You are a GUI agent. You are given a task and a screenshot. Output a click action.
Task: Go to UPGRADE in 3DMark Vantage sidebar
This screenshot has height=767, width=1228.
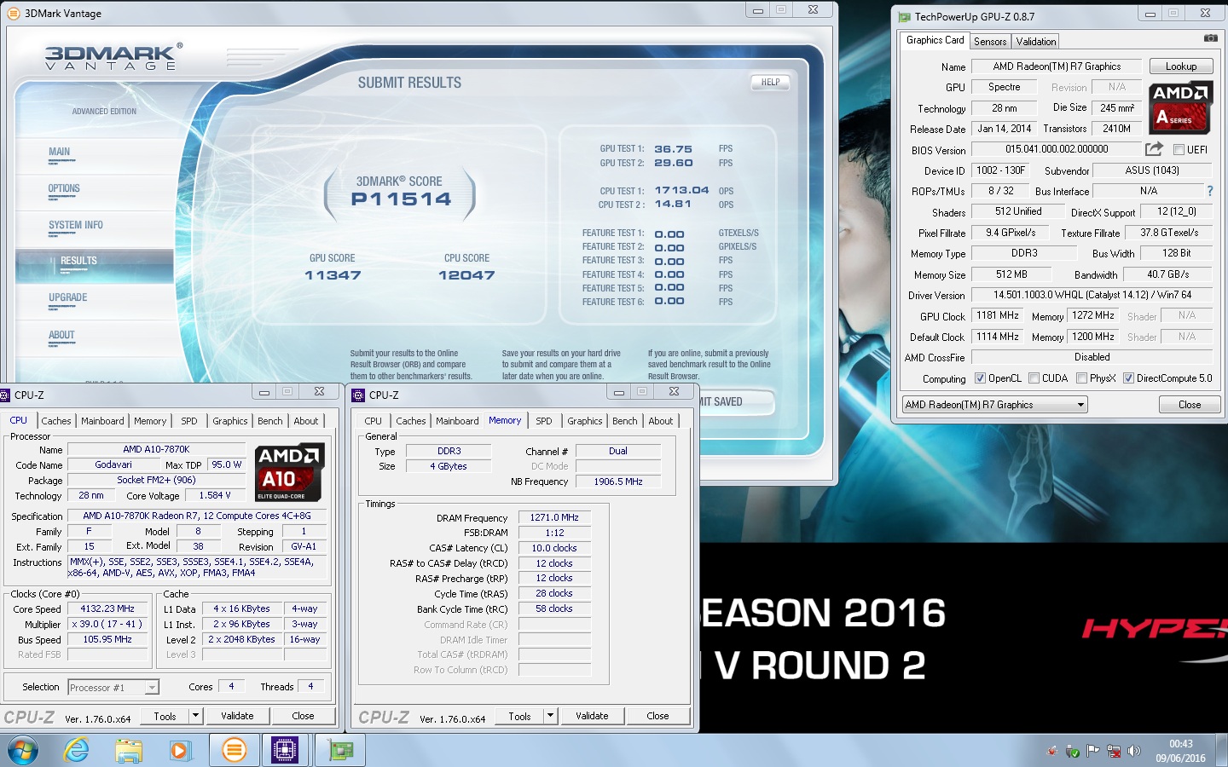click(68, 297)
